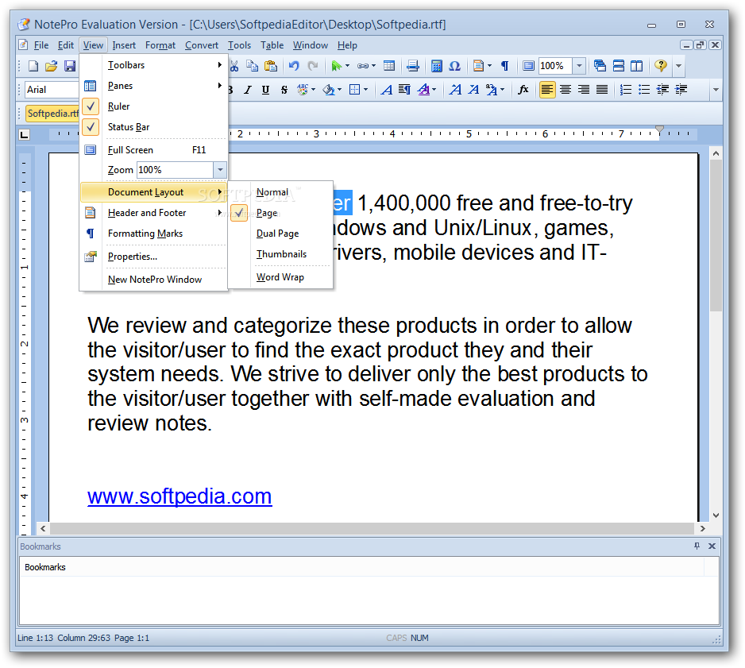Choose Dual Page layout
745x668 pixels.
pos(281,234)
